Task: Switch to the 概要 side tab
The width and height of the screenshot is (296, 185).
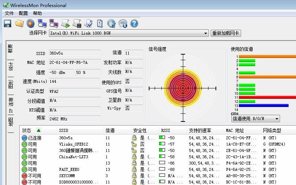Action: (x=10, y=49)
